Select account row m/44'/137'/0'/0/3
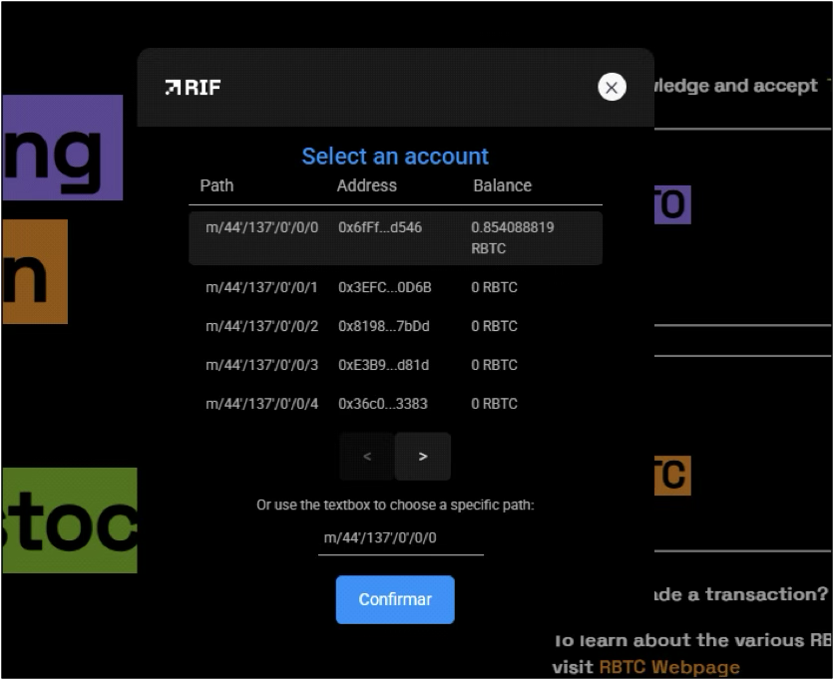This screenshot has width=834, height=680. [395, 365]
